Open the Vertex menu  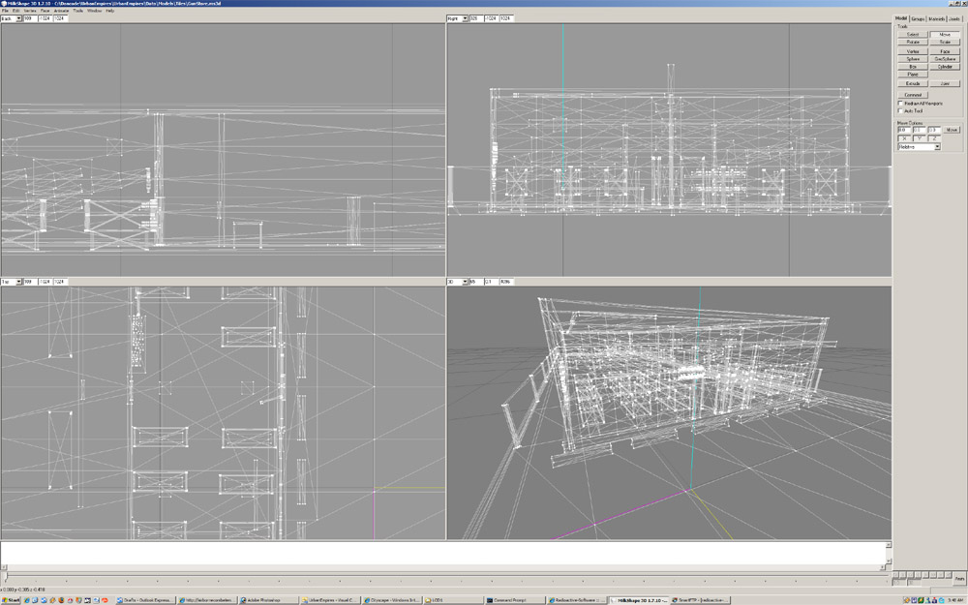pyautogui.click(x=30, y=11)
